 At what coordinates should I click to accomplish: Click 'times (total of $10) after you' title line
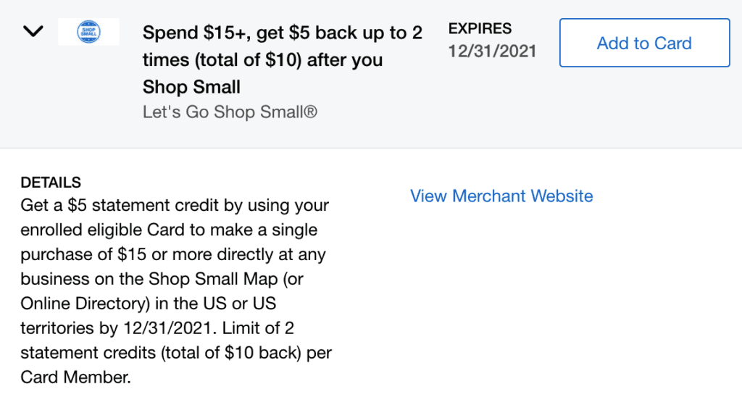pyautogui.click(x=262, y=60)
